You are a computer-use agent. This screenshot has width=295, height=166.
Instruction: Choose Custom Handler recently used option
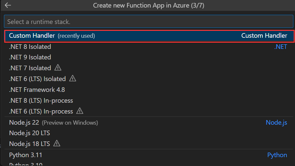pyautogui.click(x=149, y=36)
